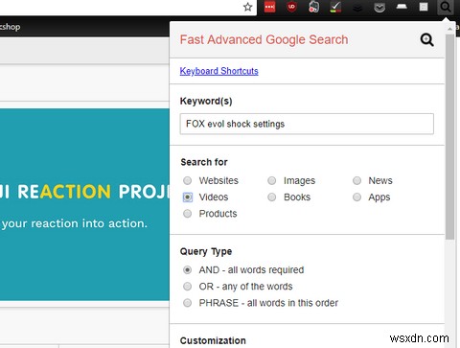Click the Keyword(s) input field
This screenshot has height=348, width=460.
(x=307, y=124)
